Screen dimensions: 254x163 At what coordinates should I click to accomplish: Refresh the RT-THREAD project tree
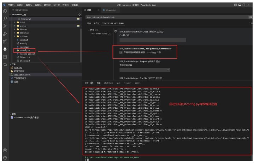[x=79, y=14]
